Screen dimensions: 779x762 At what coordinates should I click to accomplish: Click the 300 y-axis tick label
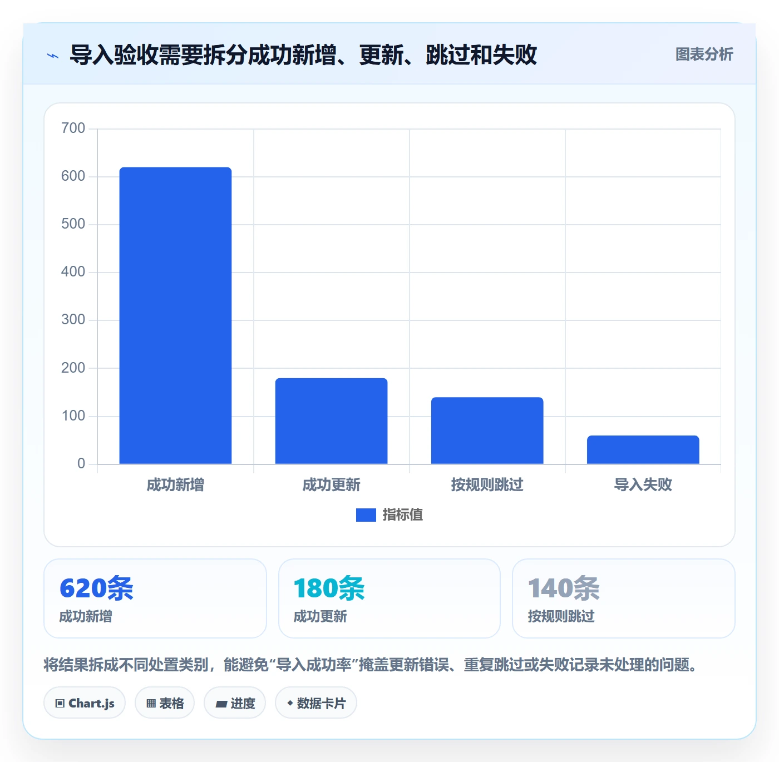click(73, 320)
